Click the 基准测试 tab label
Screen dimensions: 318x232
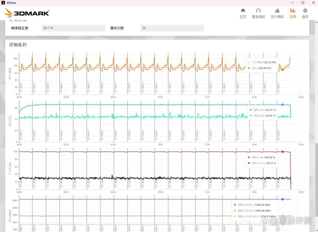[258, 17]
